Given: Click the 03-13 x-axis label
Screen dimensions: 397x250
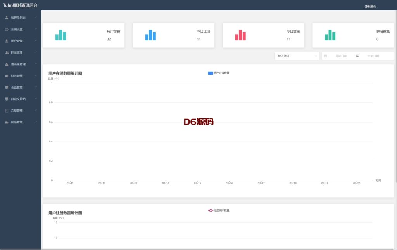Looking at the screenshot, I should pyautogui.click(x=134, y=183).
